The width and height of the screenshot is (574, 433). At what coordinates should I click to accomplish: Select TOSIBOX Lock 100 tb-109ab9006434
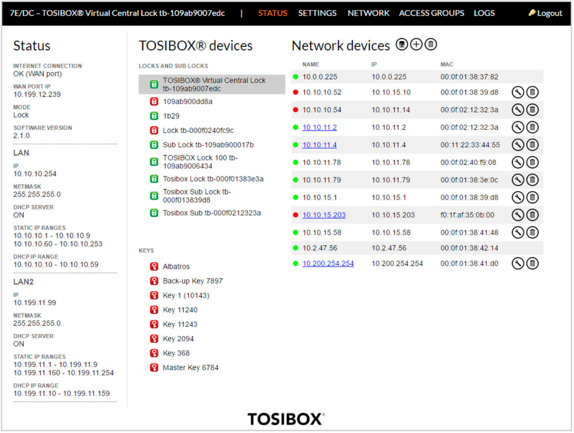tap(200, 162)
